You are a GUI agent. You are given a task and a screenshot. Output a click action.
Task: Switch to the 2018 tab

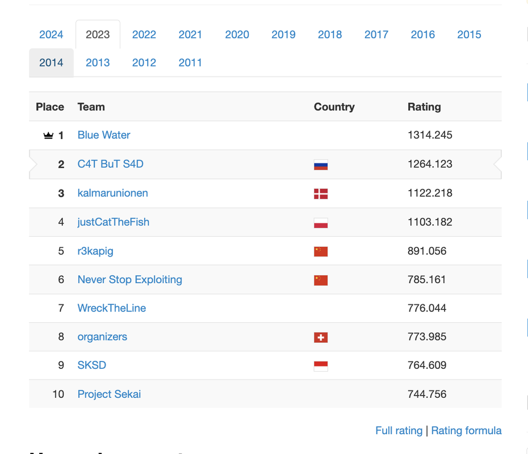(330, 34)
